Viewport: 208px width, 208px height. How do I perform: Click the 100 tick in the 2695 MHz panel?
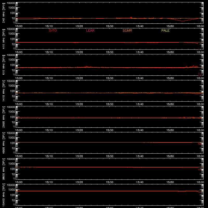click(x=12, y=117)
